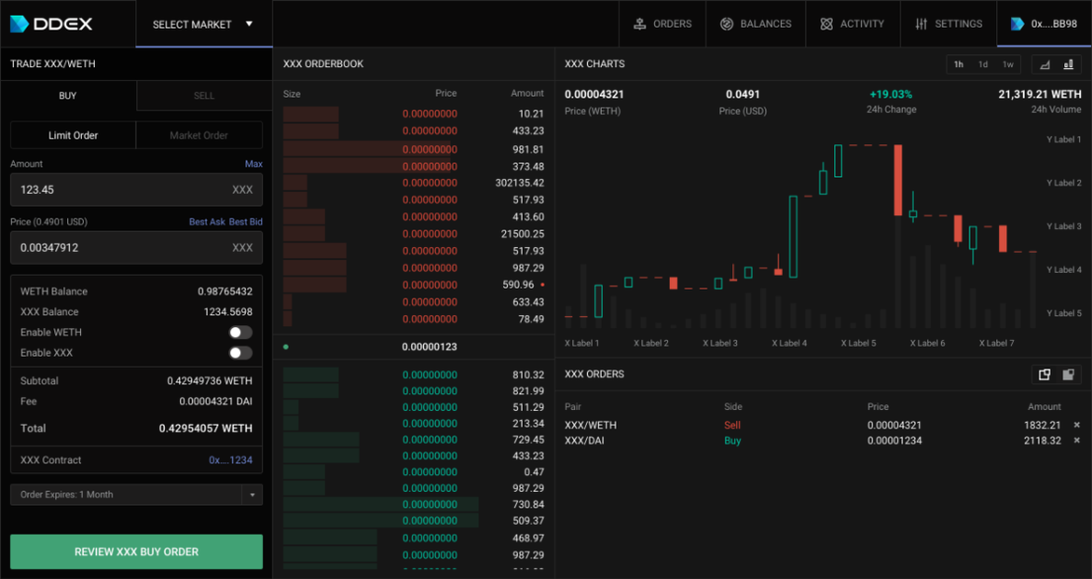Click the Total 0.42954057 WETH value
The image size is (1092, 579).
205,428
